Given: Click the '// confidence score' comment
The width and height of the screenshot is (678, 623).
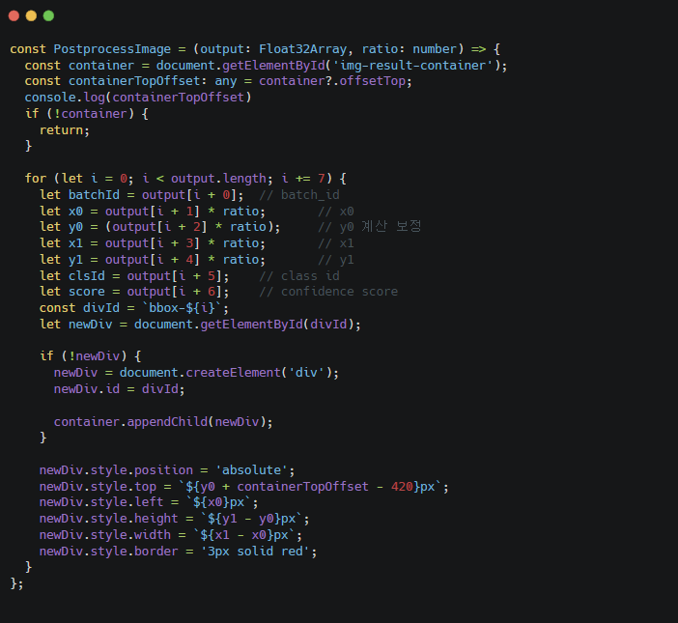Looking at the screenshot, I should pos(328,292).
